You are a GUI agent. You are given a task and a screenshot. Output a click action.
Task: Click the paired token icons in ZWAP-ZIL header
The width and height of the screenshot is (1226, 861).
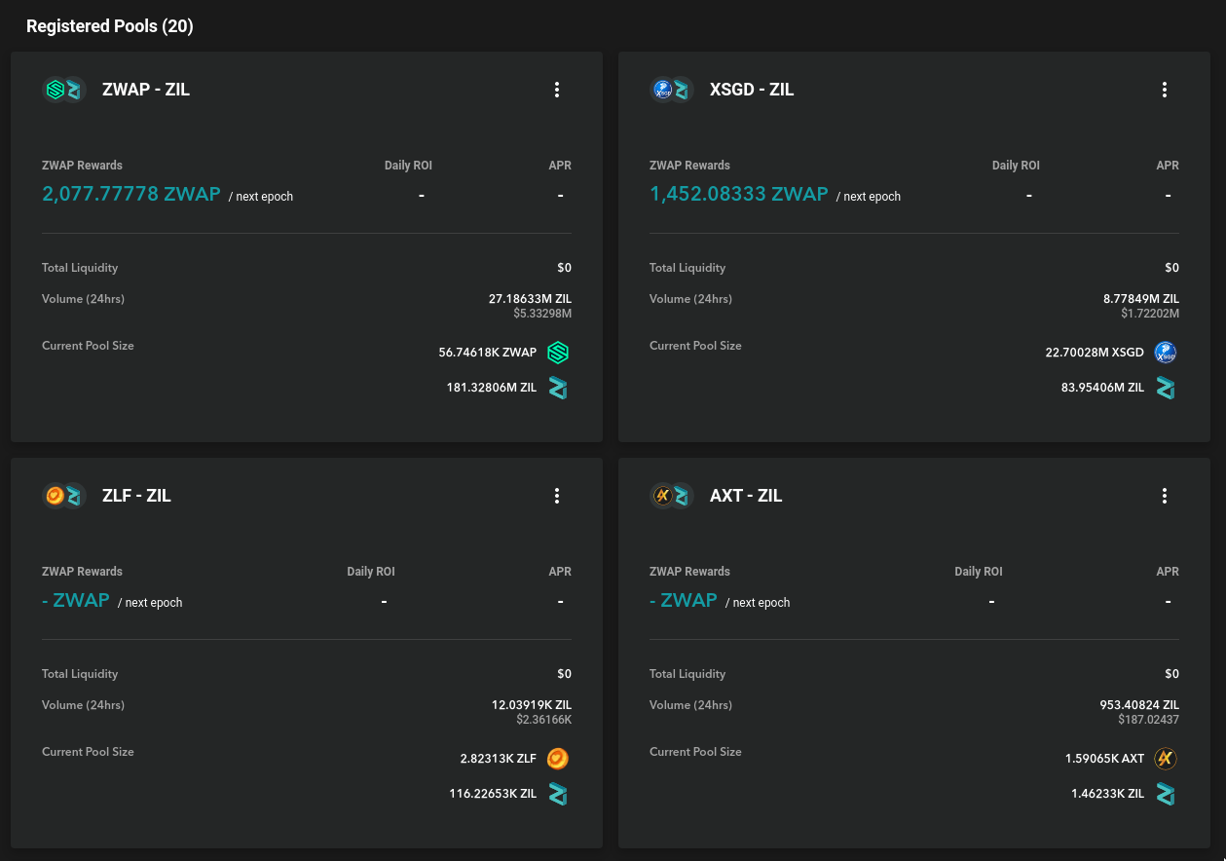point(64,89)
